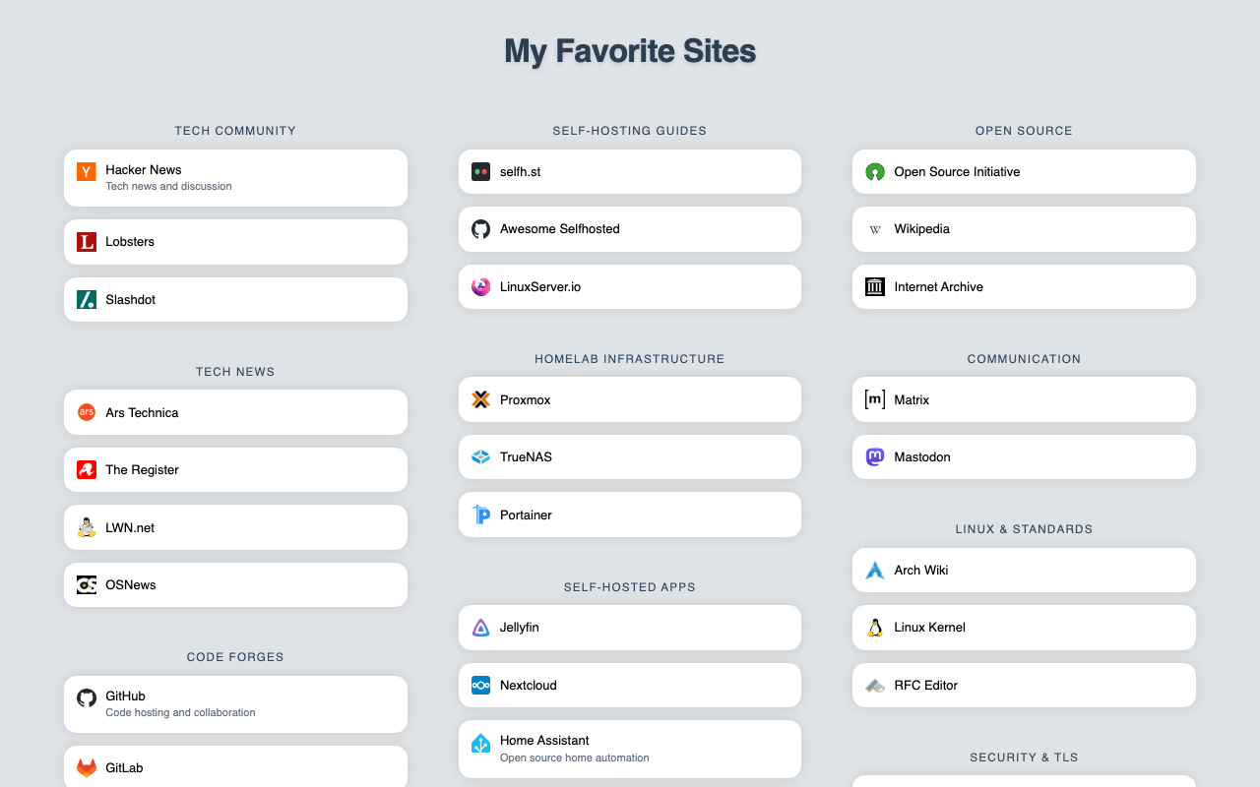This screenshot has height=787, width=1260.
Task: Click the Awesome Selfhosted GitHub icon
Action: [480, 229]
